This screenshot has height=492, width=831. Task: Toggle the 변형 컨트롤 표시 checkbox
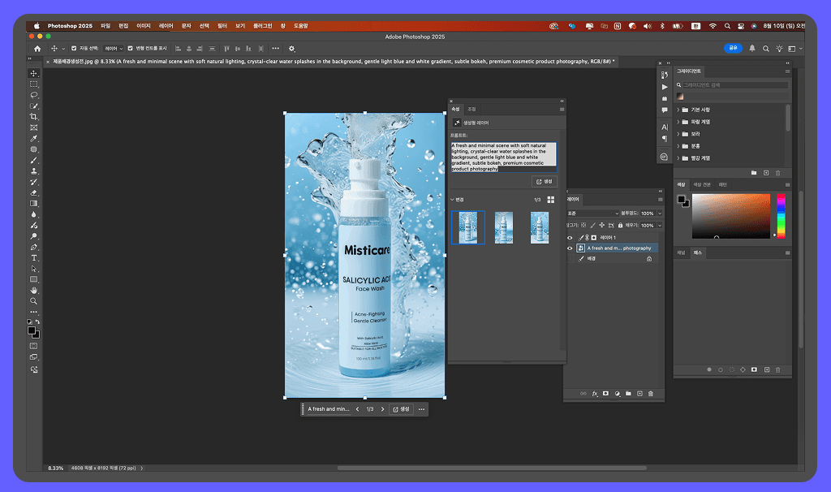coord(131,48)
